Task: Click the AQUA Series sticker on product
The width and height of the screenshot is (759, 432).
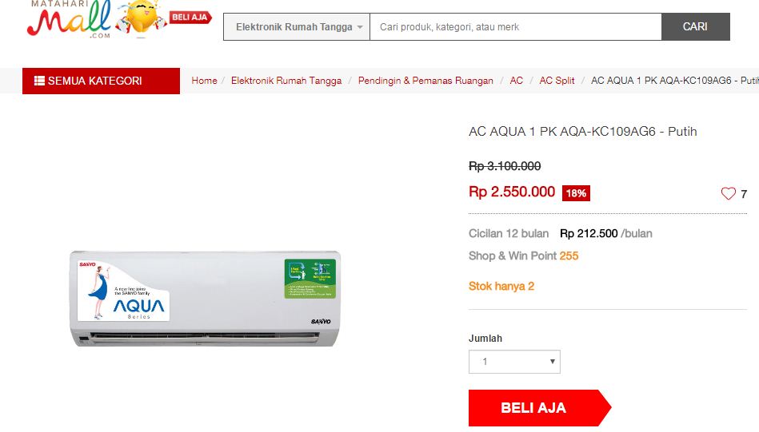Action: click(x=123, y=291)
